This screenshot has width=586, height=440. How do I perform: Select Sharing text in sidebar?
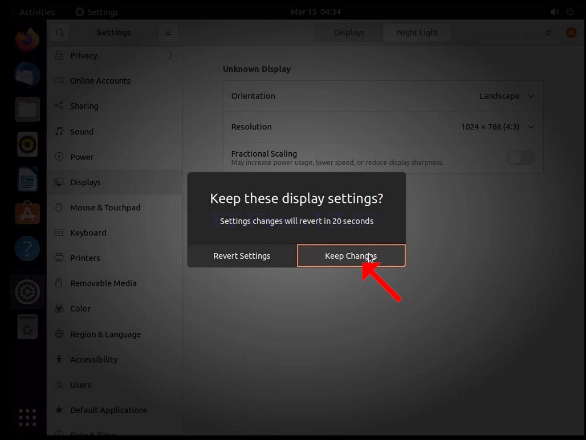point(84,106)
